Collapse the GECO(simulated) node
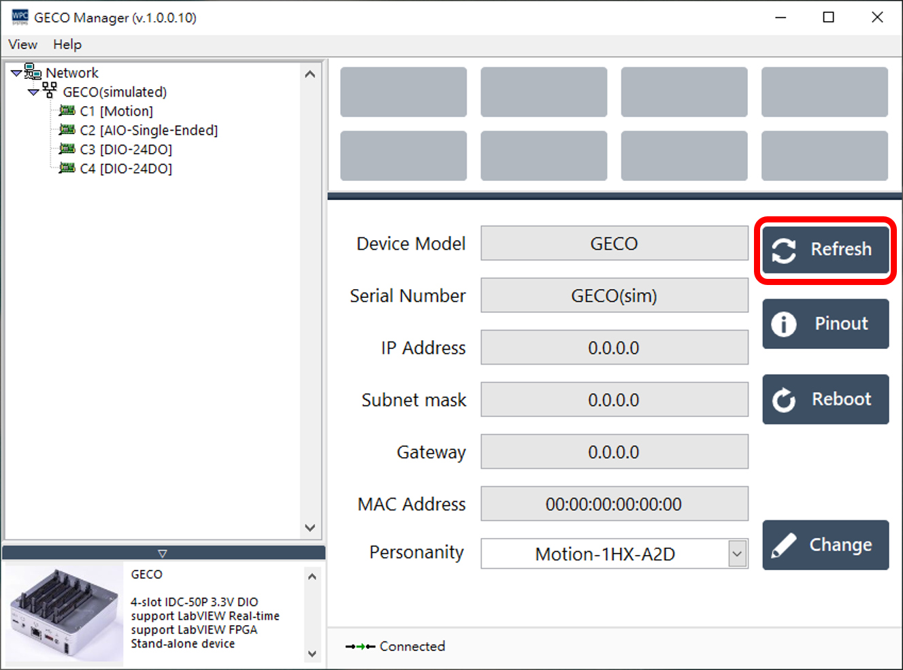 pos(33,92)
